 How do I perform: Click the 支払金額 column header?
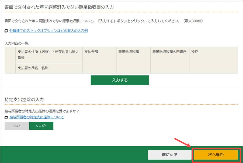coord(91,52)
